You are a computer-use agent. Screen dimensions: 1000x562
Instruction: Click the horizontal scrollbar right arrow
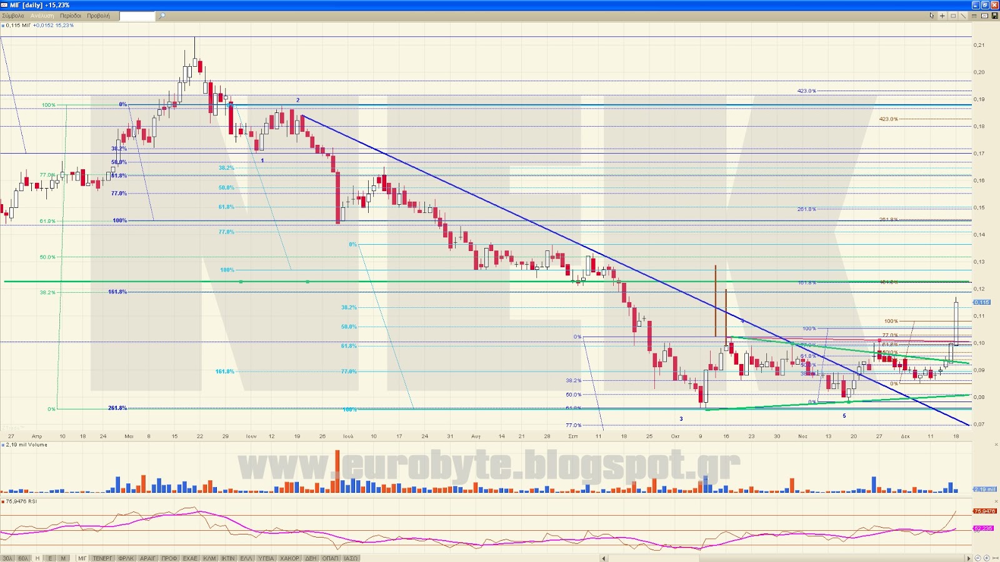coord(969,558)
